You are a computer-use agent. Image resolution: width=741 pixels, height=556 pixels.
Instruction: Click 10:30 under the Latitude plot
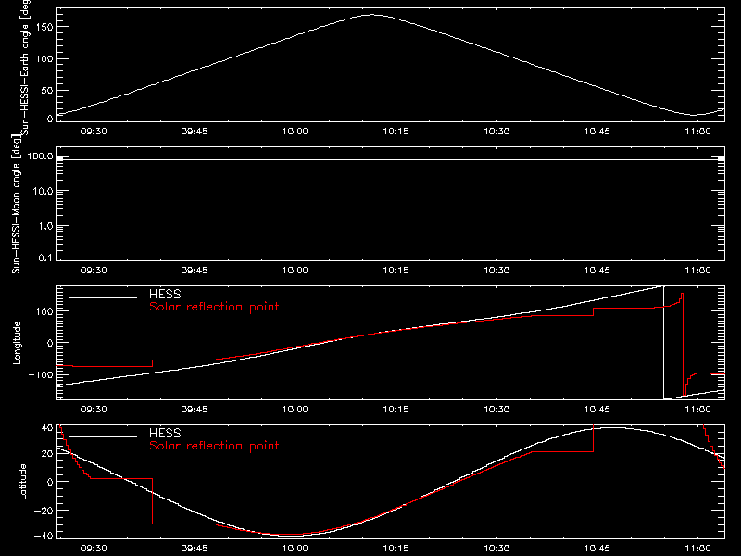click(x=496, y=549)
